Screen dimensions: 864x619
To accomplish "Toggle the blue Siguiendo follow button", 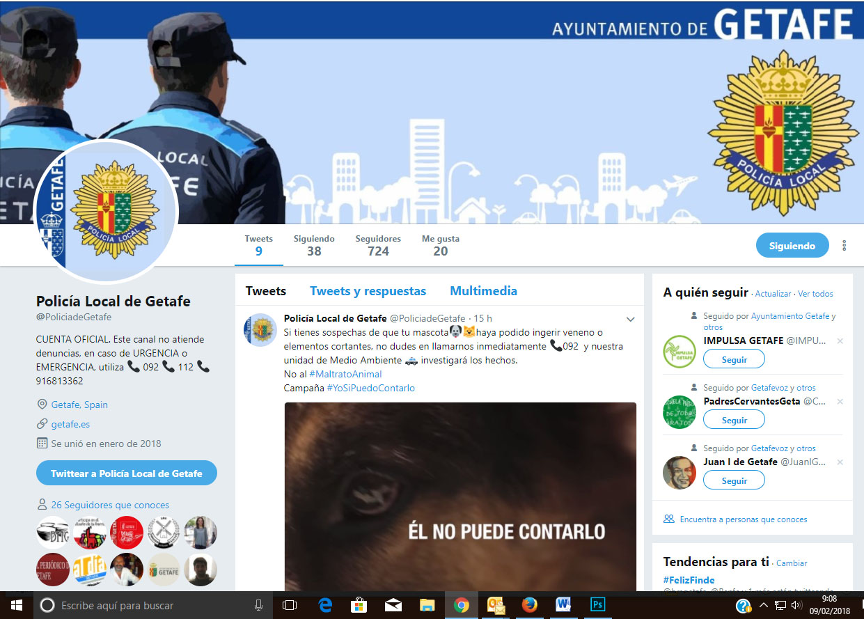I will coord(792,245).
